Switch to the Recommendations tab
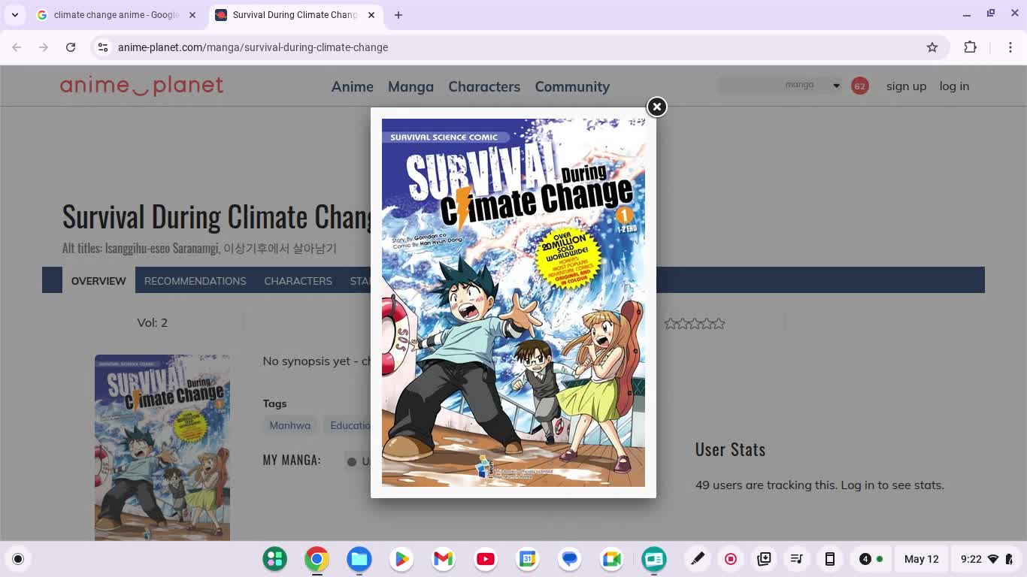 [x=195, y=280]
